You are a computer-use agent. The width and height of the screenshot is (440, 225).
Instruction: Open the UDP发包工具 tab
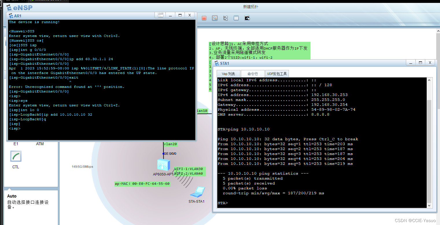(x=277, y=74)
